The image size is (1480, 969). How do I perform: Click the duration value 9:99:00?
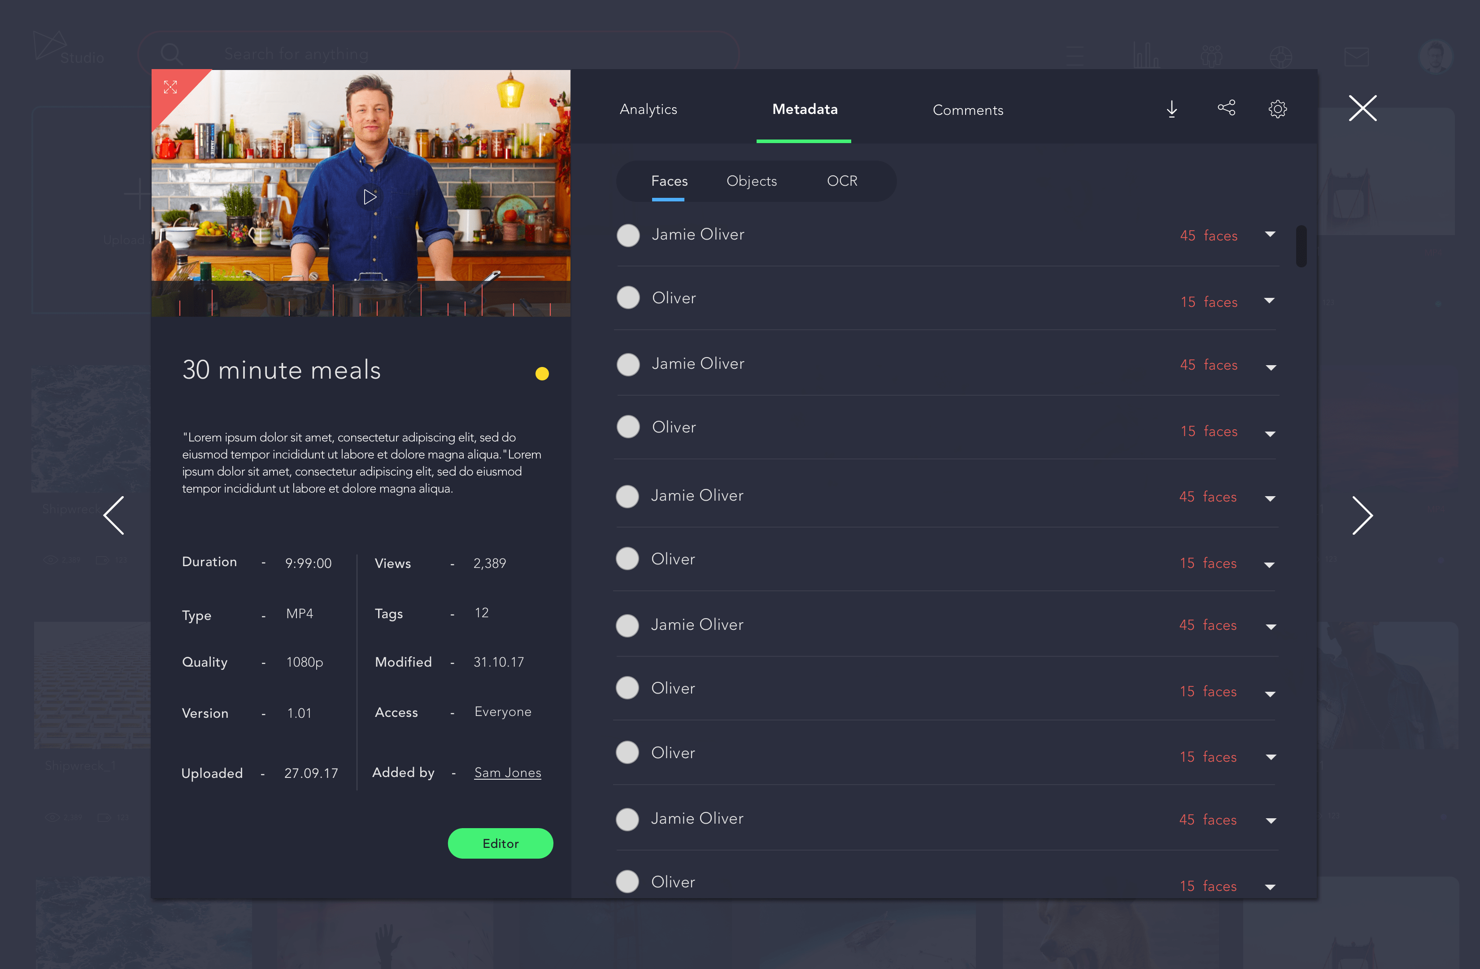click(309, 563)
